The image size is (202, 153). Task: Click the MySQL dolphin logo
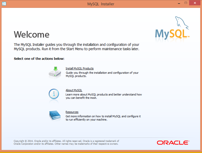172,28
